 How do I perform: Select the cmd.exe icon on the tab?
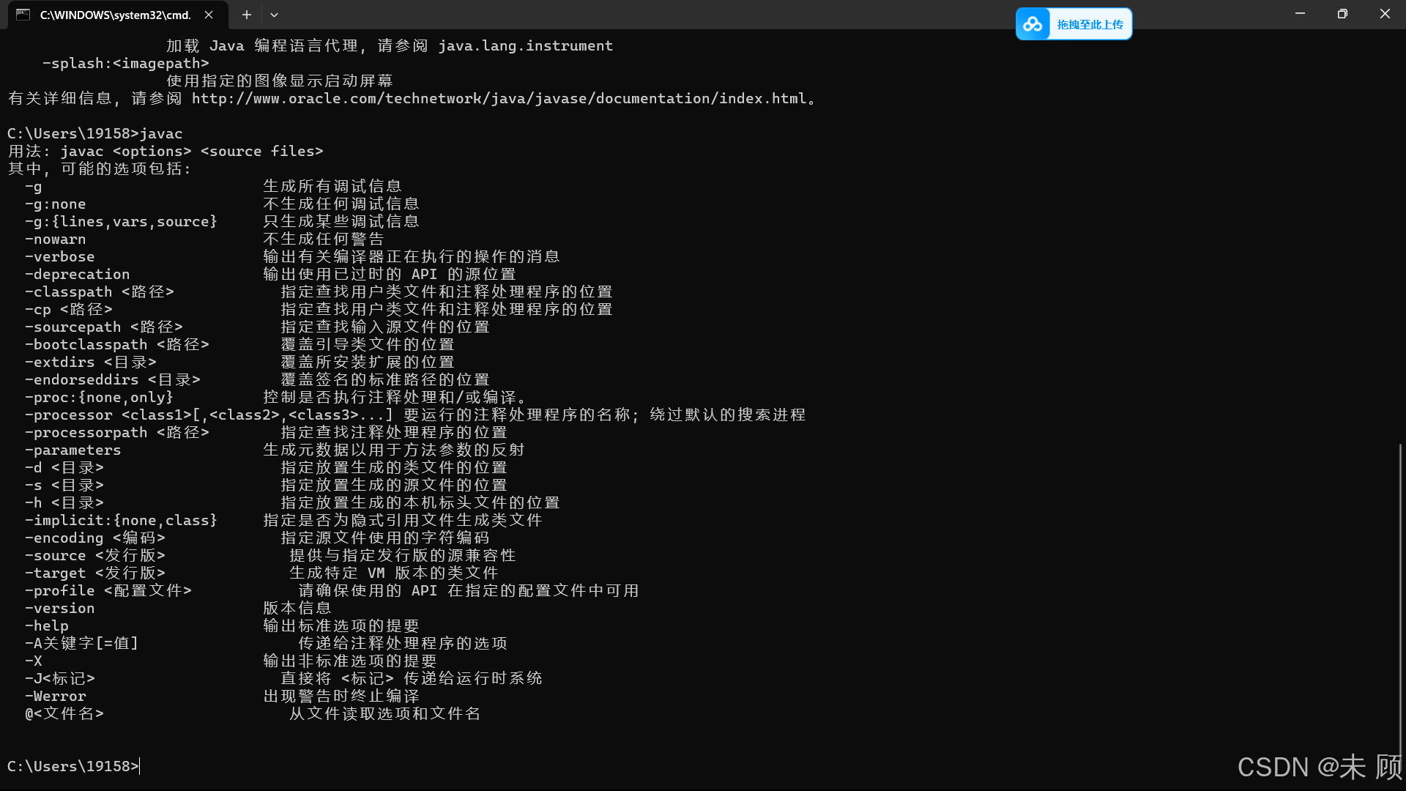tap(23, 15)
